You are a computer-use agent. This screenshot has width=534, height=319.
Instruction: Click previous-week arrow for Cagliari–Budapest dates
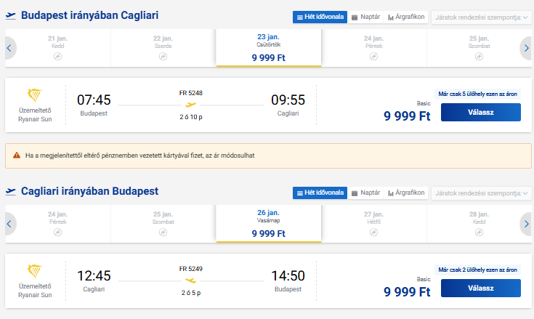click(x=9, y=224)
